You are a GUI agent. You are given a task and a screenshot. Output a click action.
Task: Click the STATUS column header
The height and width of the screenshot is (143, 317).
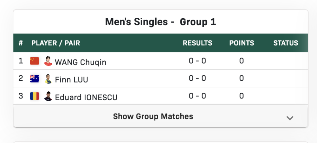coord(286,43)
